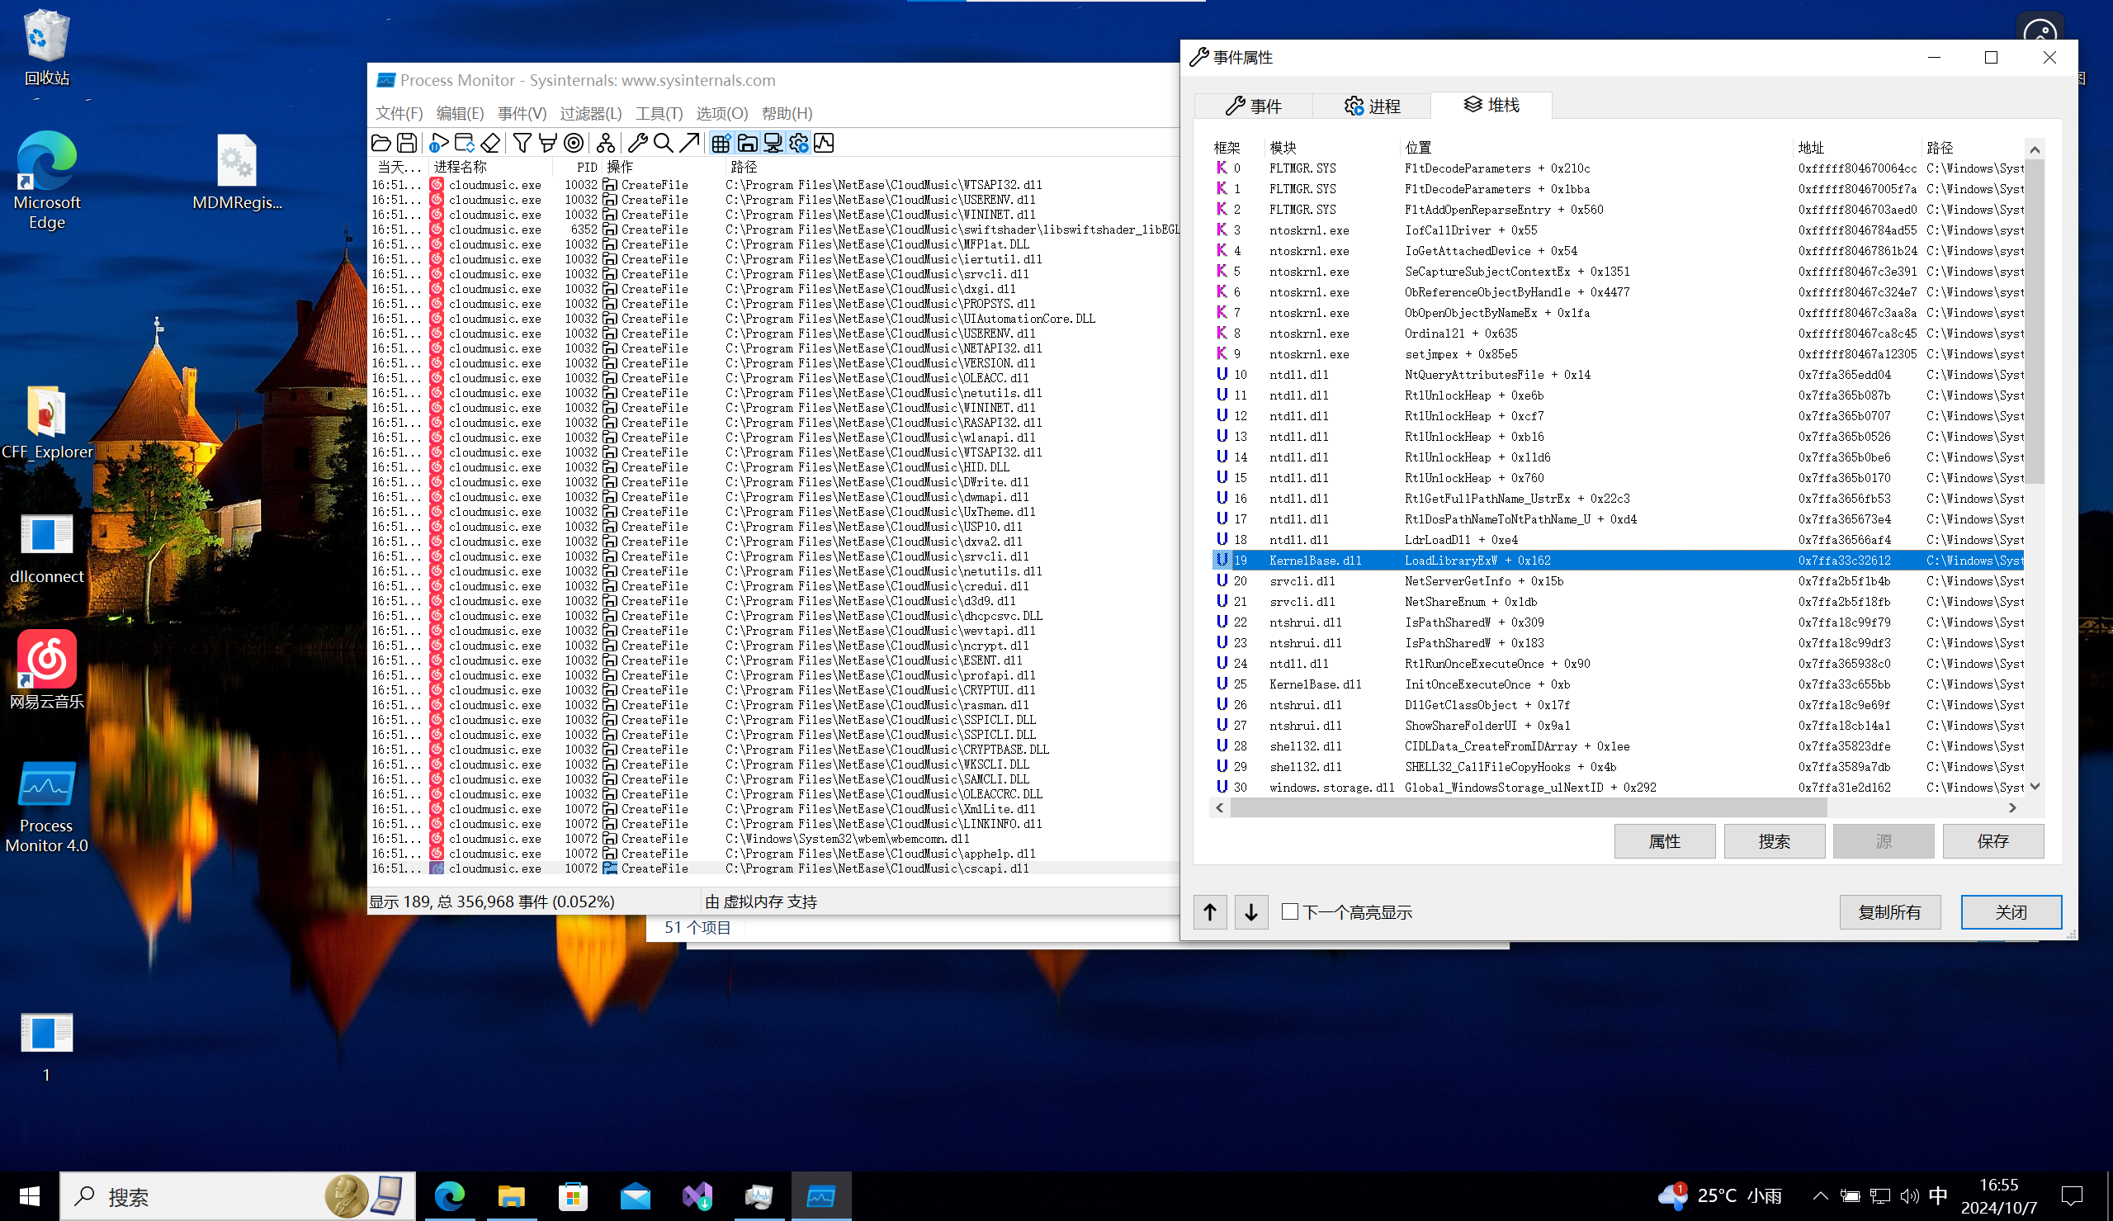Toggle Show Network Activity toolbar button
The width and height of the screenshot is (2113, 1221).
tap(773, 144)
